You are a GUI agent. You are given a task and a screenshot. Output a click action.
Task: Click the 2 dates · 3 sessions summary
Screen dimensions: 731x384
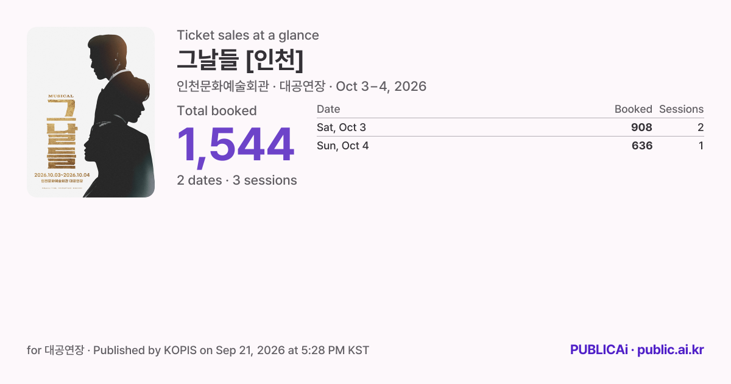coord(237,180)
